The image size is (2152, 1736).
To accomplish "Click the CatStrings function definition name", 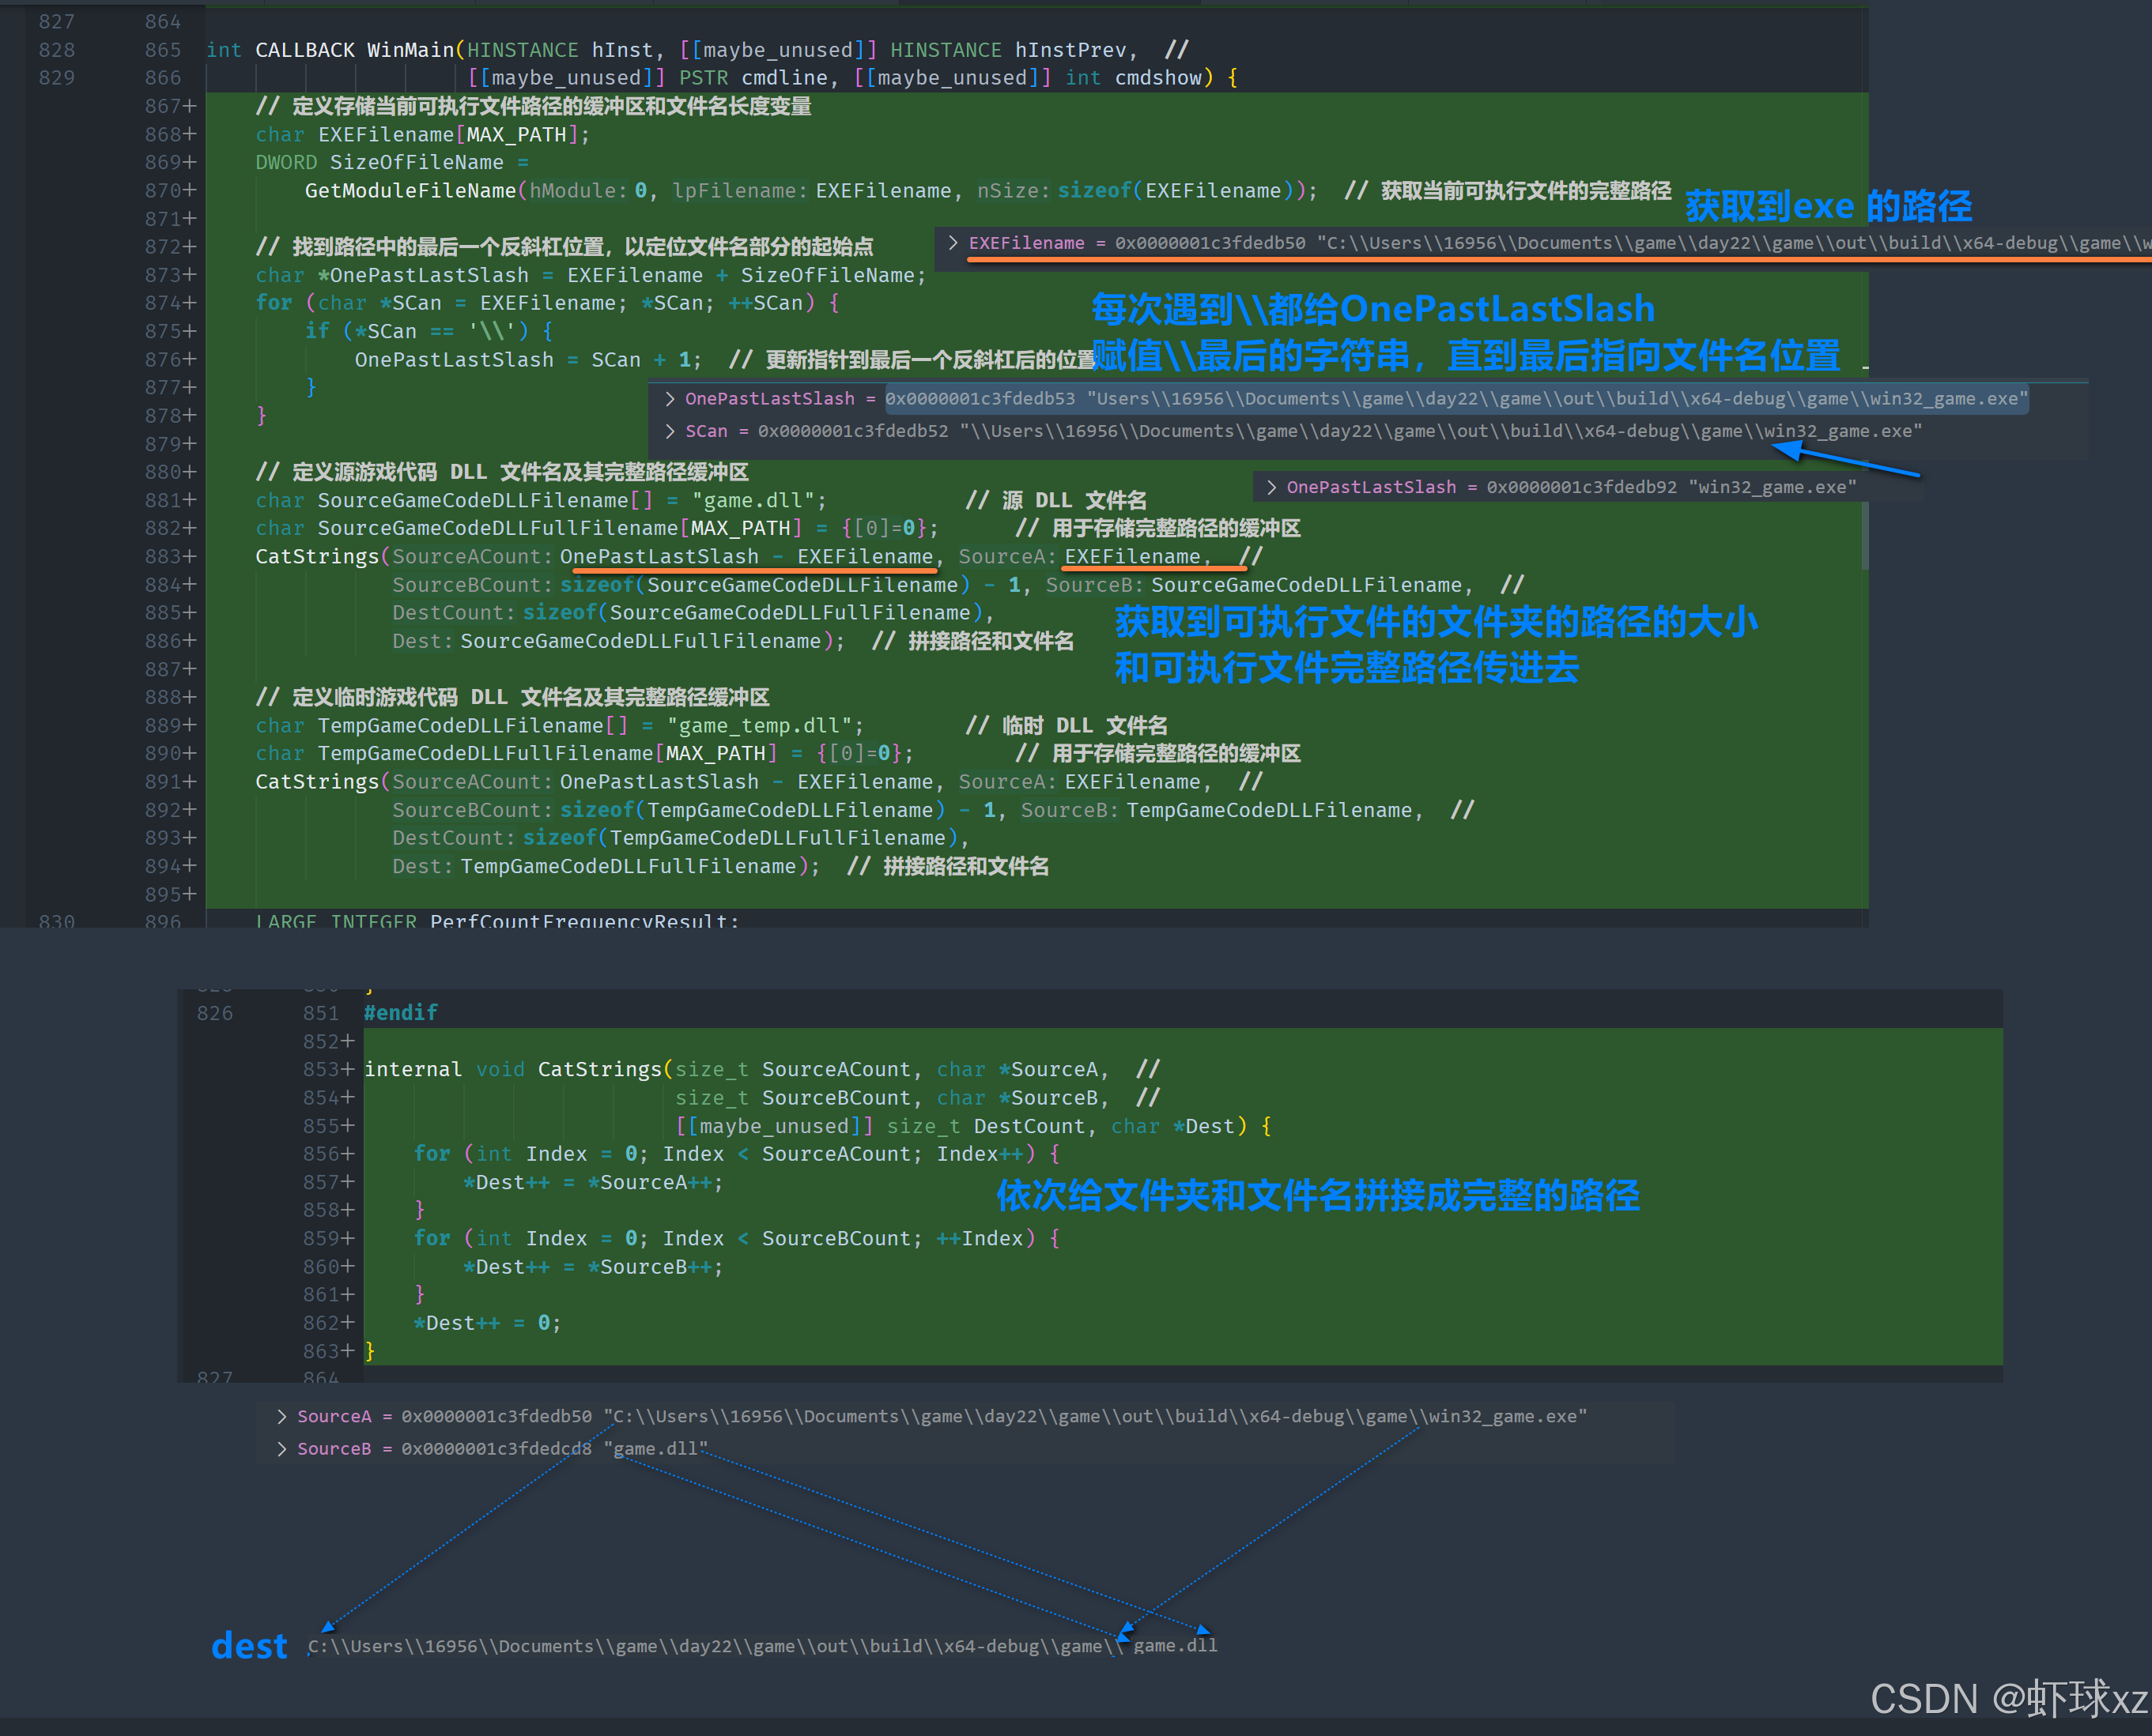I will click(600, 1069).
